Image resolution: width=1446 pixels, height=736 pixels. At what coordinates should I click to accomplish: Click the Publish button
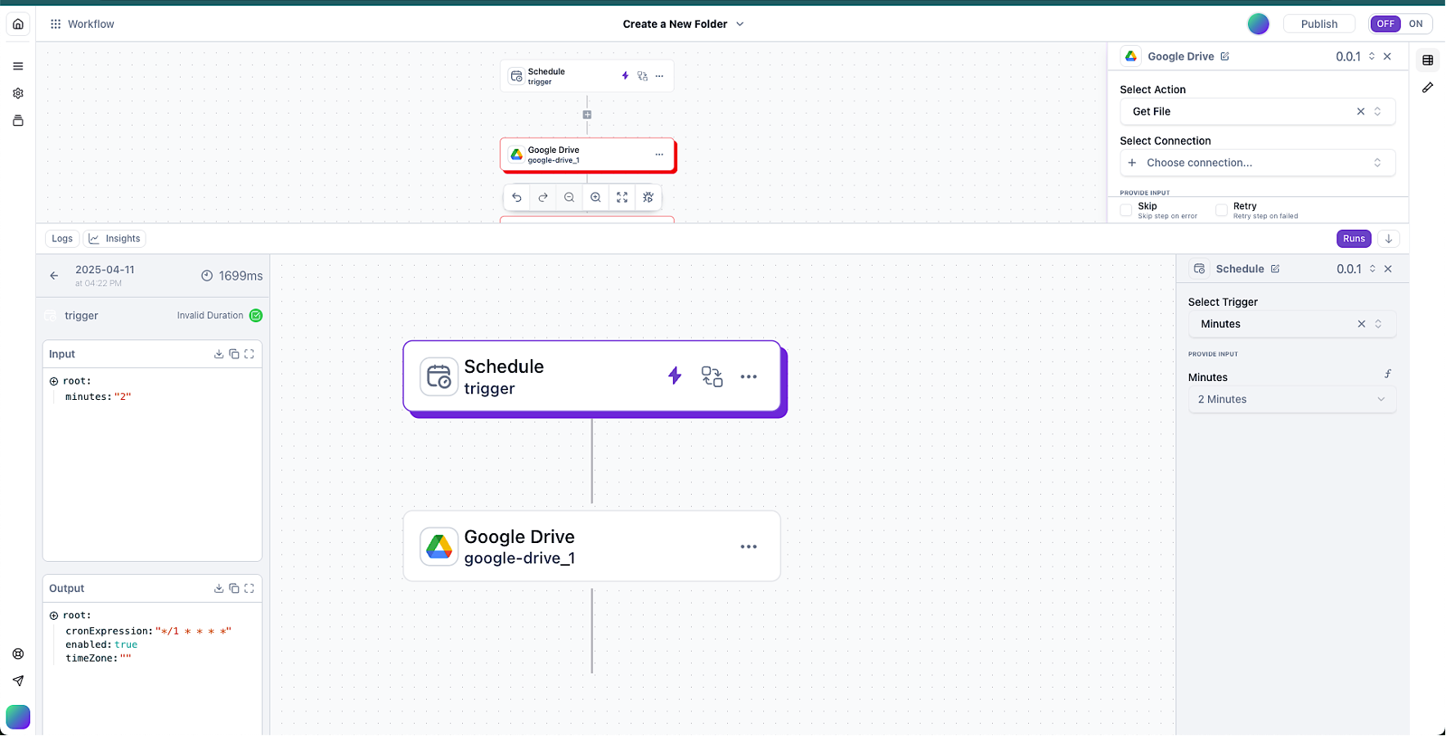[x=1318, y=24]
